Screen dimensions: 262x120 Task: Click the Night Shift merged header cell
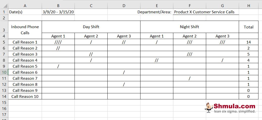click(x=189, y=27)
